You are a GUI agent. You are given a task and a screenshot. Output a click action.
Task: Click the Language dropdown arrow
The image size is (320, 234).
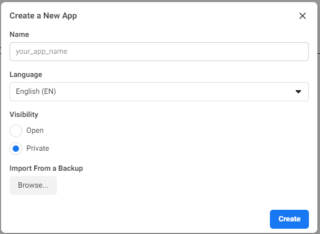point(298,92)
